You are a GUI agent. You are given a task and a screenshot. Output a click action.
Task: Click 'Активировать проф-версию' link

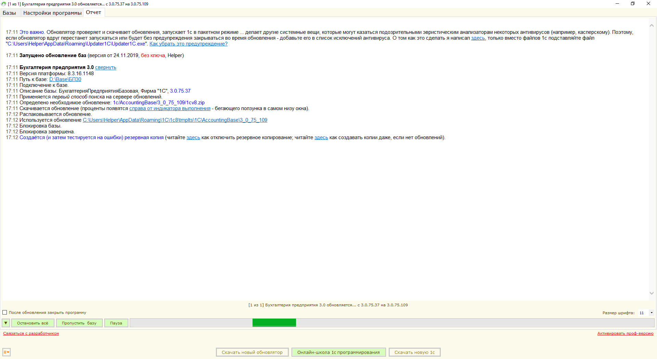[x=625, y=334]
